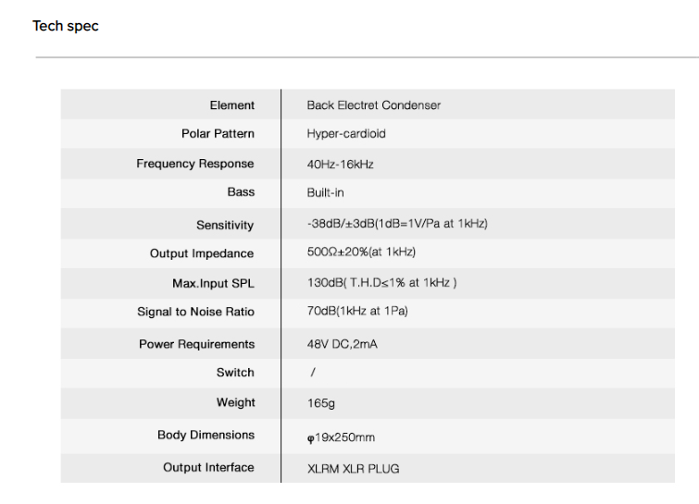Screen dimensions: 699x504
Task: Select the Bass row label
Action: 241,192
